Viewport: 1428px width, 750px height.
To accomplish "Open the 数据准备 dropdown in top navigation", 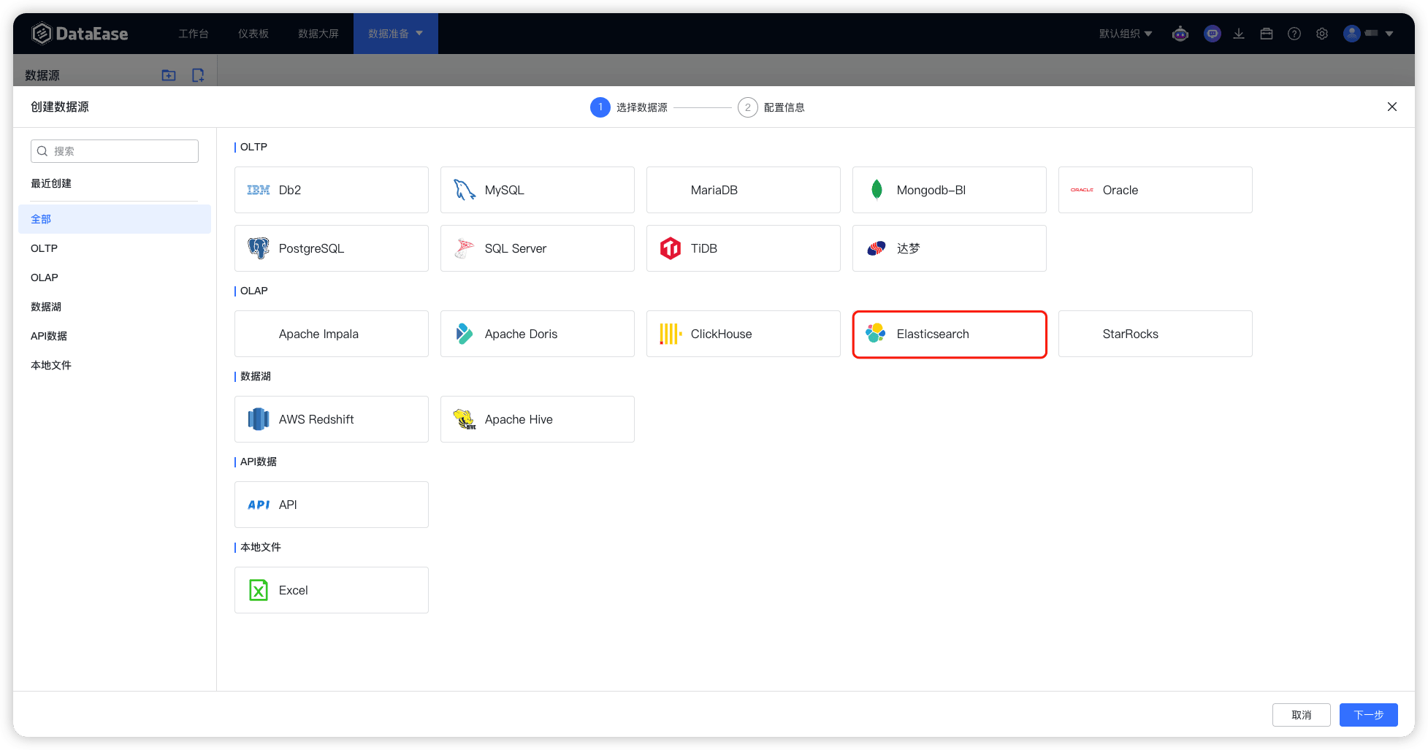I will [x=395, y=34].
